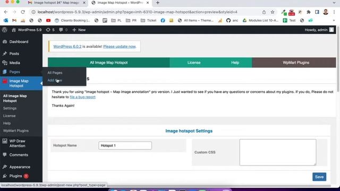This screenshot has height=191, width=340.
Task: Open the Chrome three-dot menu
Action: click(x=334, y=12)
